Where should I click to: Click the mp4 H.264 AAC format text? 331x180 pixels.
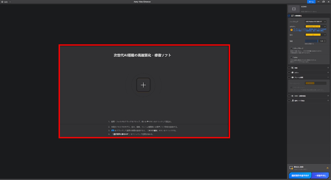pyautogui.click(x=301, y=169)
